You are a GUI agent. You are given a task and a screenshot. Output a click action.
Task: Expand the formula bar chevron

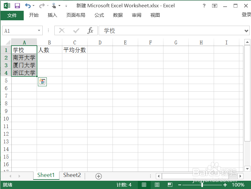pyautogui.click(x=247, y=31)
